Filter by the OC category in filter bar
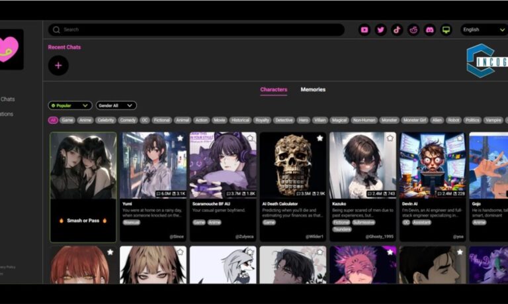508x304 pixels. pos(145,120)
